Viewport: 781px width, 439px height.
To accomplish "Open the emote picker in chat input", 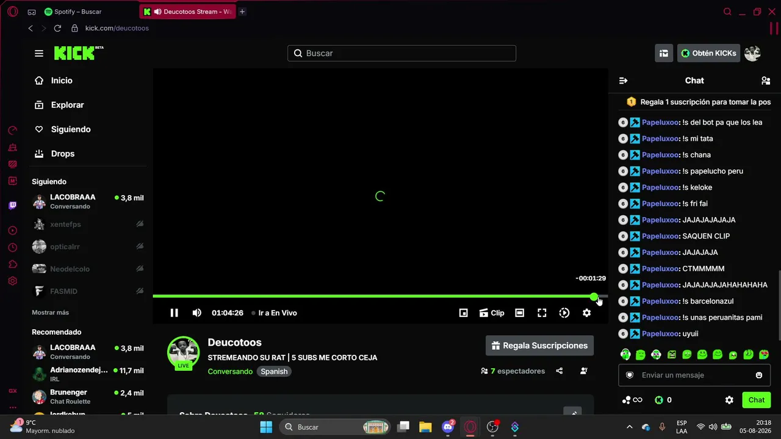I will [759, 375].
